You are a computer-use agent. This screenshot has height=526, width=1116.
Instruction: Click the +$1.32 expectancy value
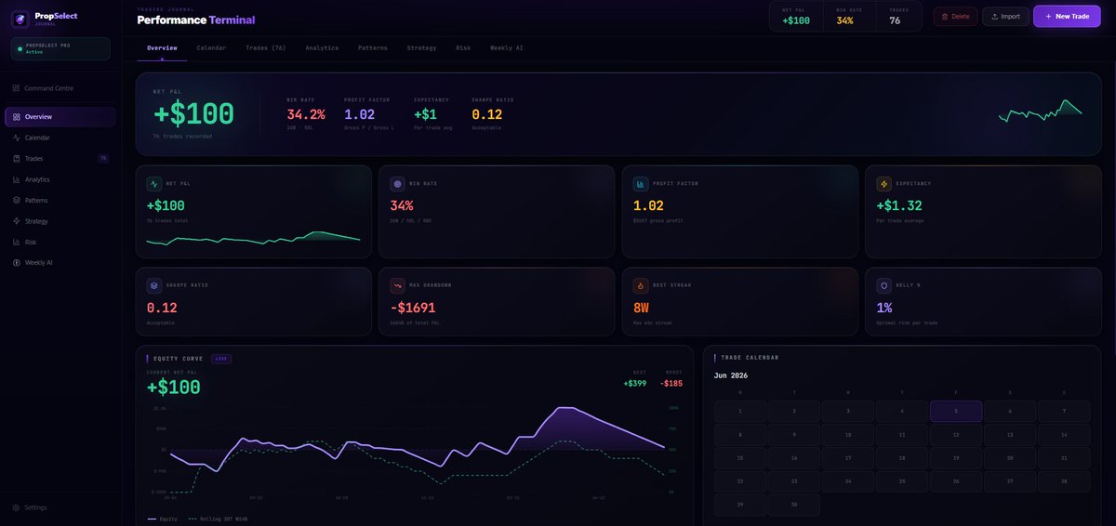click(899, 205)
